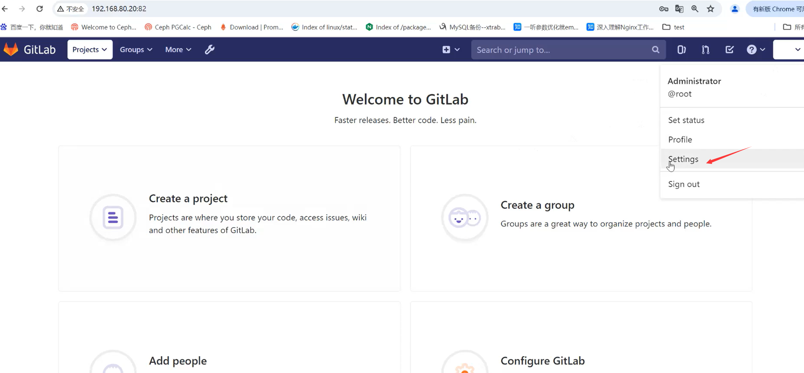Open the Issues board icon in navbar

point(681,50)
